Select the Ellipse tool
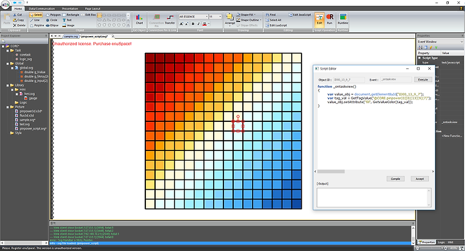The width and height of the screenshot is (465, 251). (52, 25)
